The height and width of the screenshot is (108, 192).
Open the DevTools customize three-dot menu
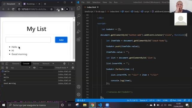pyautogui.click(x=69, y=64)
